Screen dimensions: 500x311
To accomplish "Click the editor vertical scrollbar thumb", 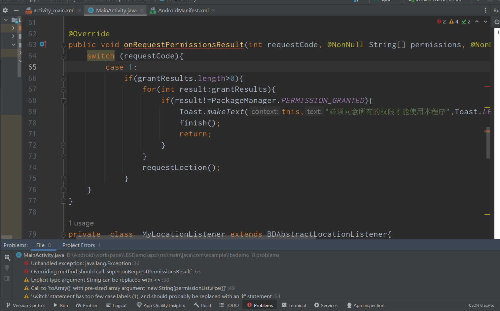I will point(488,142).
